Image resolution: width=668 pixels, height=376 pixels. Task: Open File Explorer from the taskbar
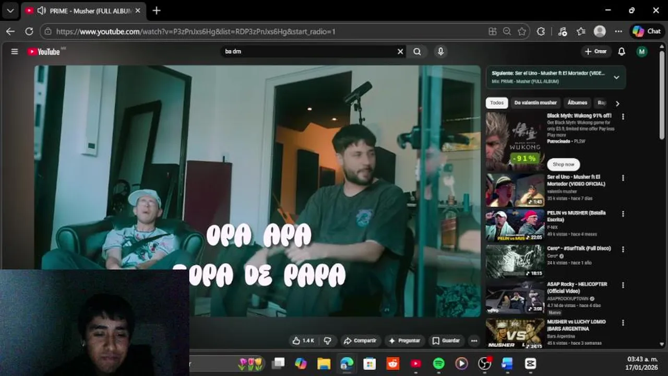point(324,363)
